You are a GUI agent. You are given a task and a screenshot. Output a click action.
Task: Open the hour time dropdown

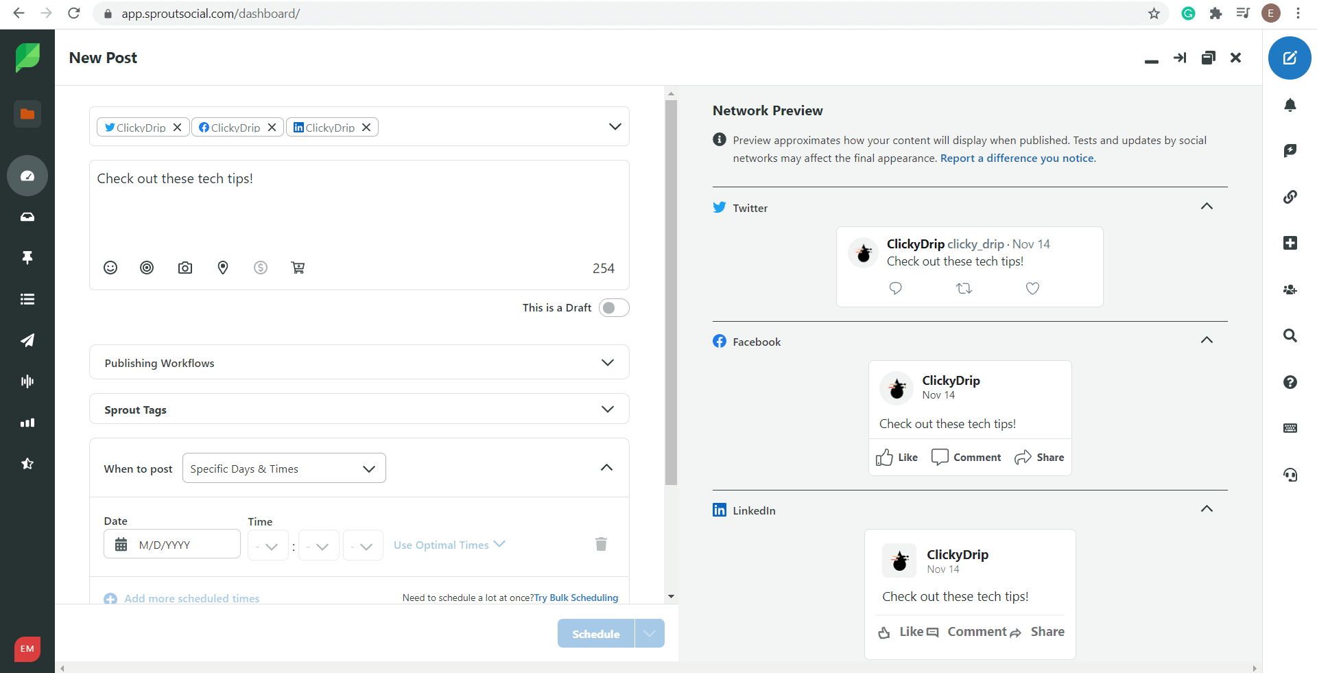click(x=268, y=545)
